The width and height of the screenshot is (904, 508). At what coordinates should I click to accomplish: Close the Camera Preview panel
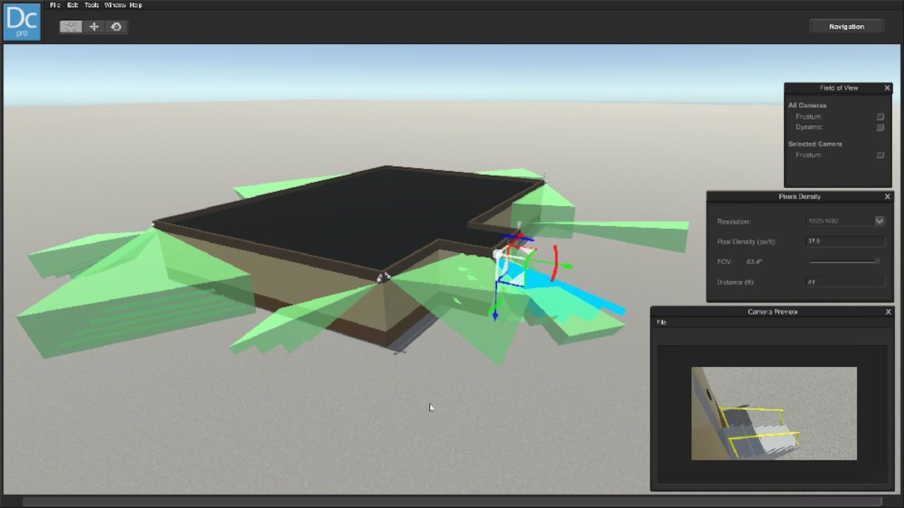(x=888, y=312)
